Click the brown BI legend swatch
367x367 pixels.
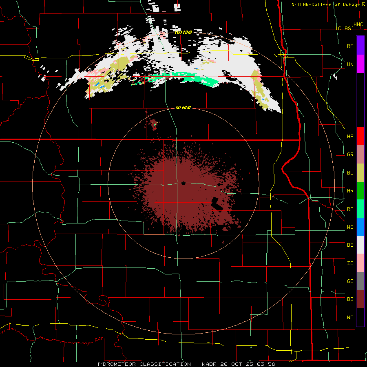(360, 299)
